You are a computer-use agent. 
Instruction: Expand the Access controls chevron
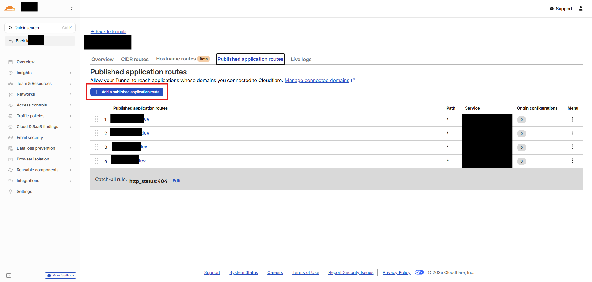(x=71, y=105)
